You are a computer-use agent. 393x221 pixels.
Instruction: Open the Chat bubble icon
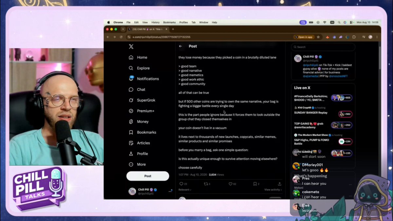131,89
